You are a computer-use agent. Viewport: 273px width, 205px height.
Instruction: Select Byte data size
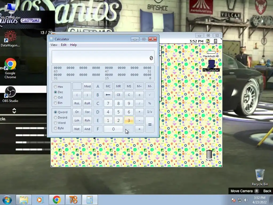coord(59,128)
